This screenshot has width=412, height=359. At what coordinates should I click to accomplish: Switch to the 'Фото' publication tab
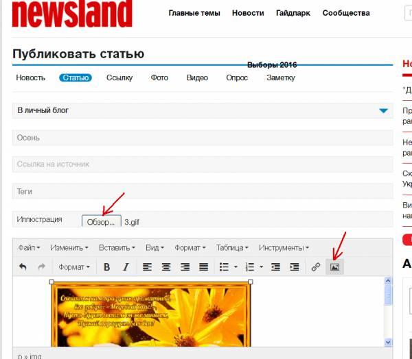(x=159, y=77)
